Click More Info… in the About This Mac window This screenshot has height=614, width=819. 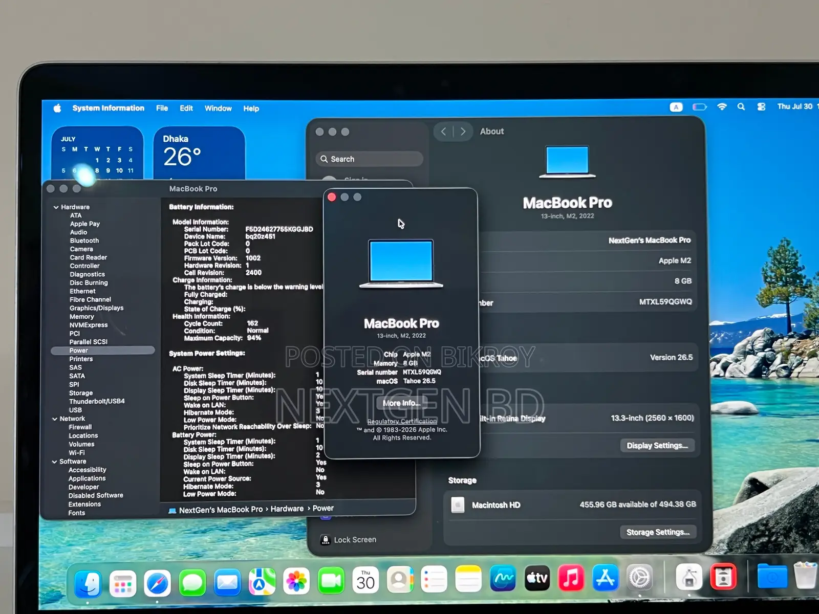coord(402,403)
